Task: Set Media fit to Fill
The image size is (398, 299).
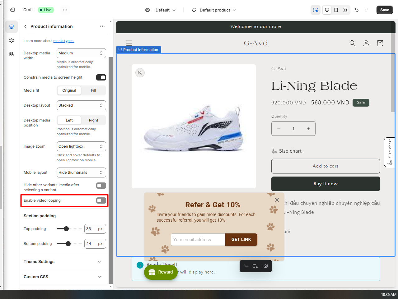Action: click(93, 90)
